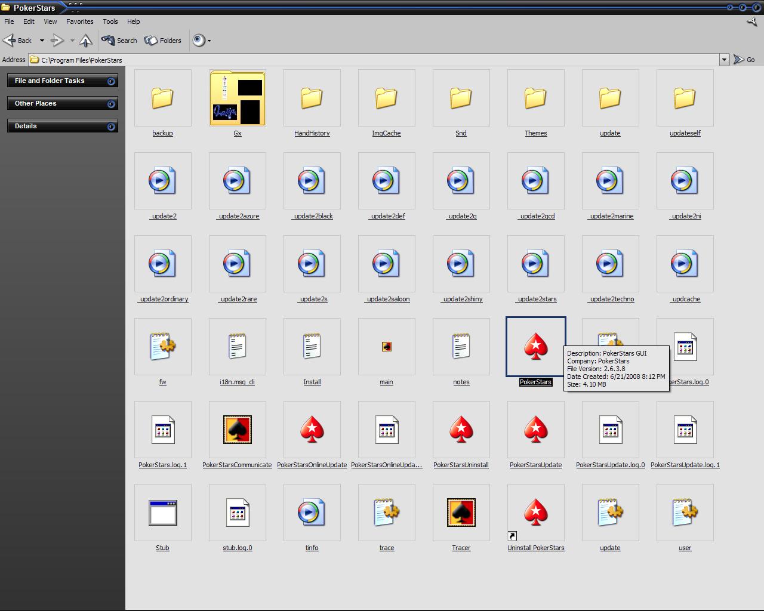Select the user settings file
Viewport: 764px width, 611px height.
click(x=685, y=513)
